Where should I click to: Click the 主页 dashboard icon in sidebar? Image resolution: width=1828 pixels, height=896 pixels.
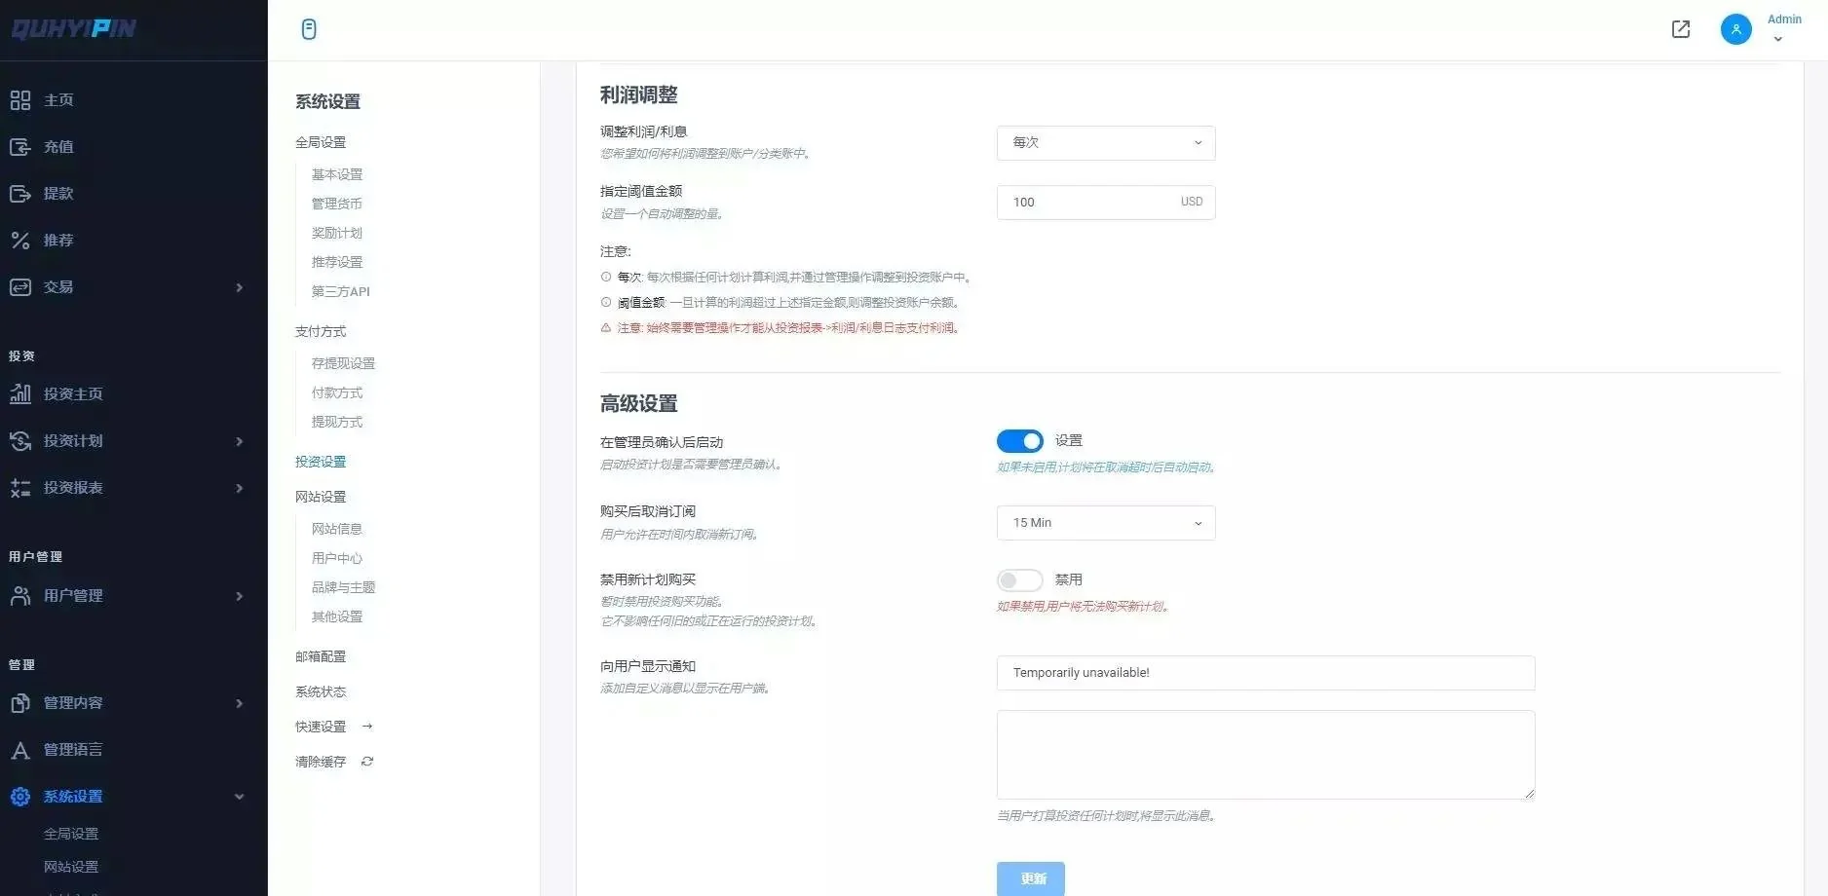[20, 100]
